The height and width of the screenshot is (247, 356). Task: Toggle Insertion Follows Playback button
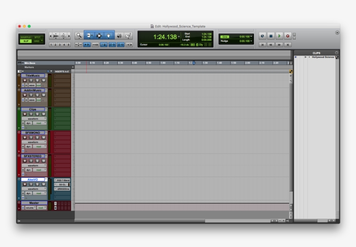pyautogui.click(x=129, y=45)
